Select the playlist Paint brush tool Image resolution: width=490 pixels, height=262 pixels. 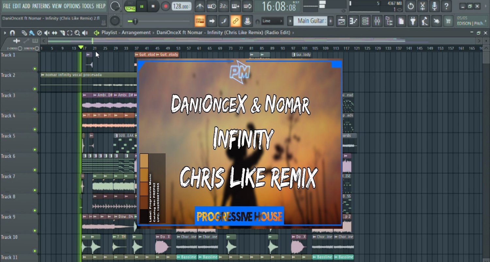[32, 33]
